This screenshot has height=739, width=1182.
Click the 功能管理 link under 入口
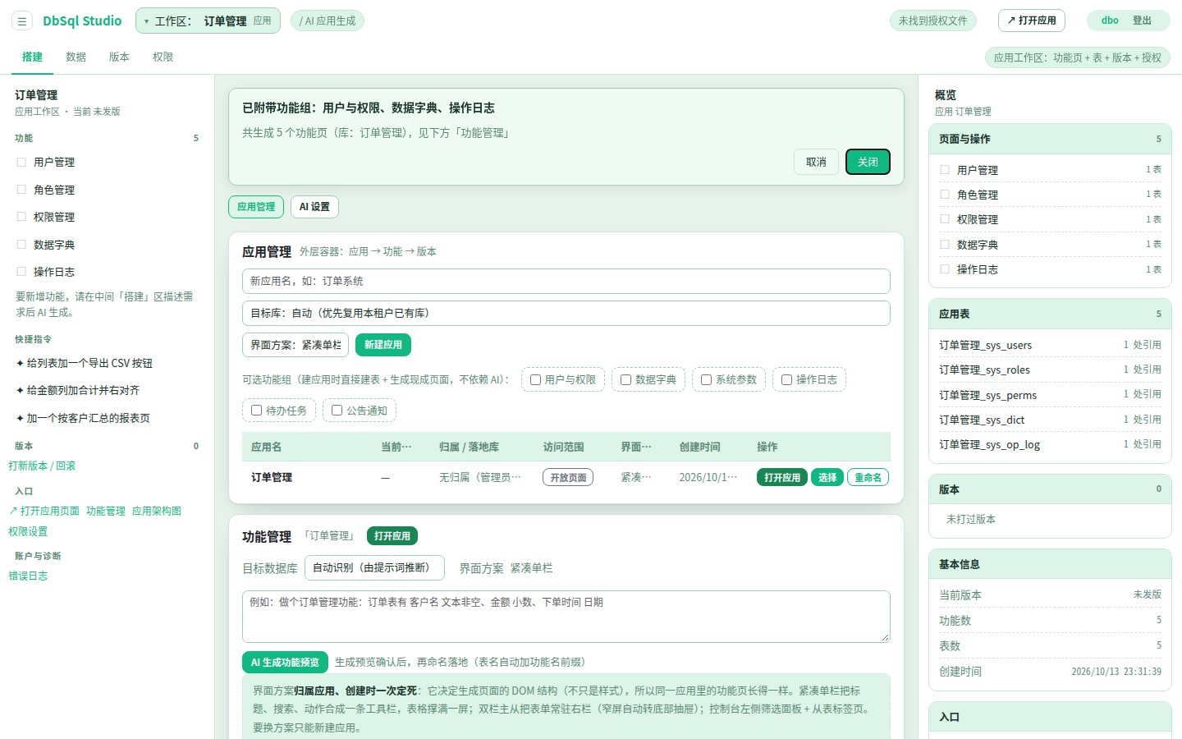point(106,511)
